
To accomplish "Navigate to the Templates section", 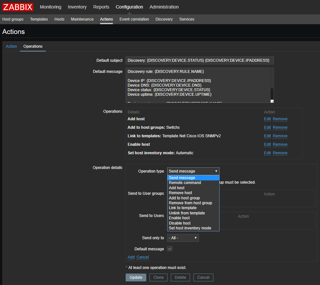I will pos(39,19).
